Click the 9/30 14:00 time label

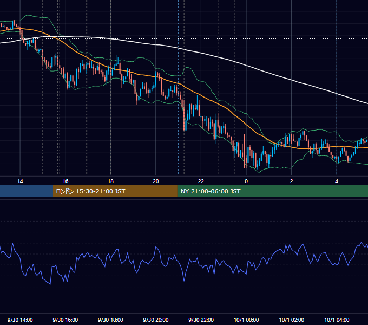20,320
